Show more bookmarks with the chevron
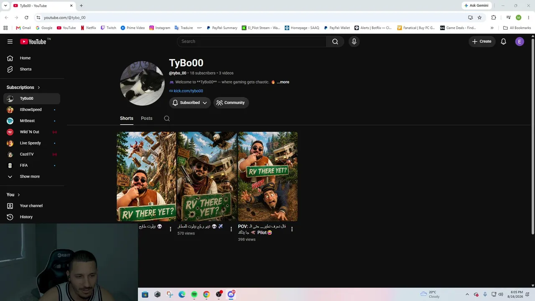The width and height of the screenshot is (535, 301). point(492,28)
